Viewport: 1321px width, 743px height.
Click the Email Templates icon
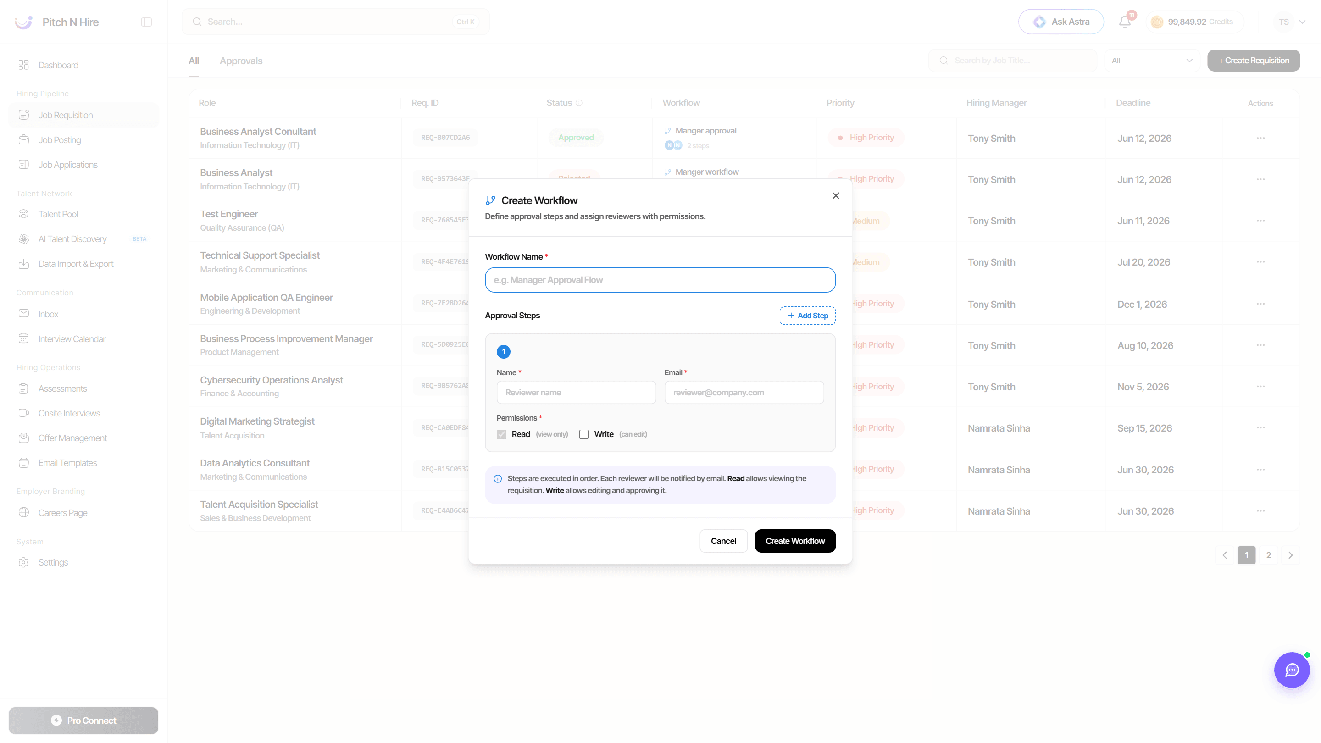(x=23, y=463)
